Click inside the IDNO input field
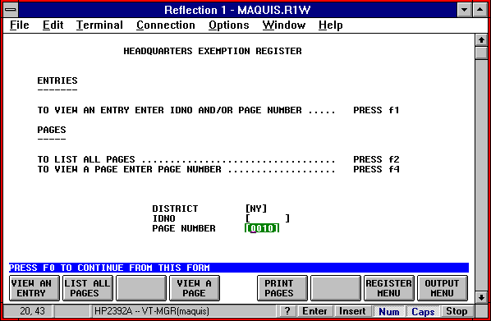This screenshot has width=491, height=321. tap(268, 218)
